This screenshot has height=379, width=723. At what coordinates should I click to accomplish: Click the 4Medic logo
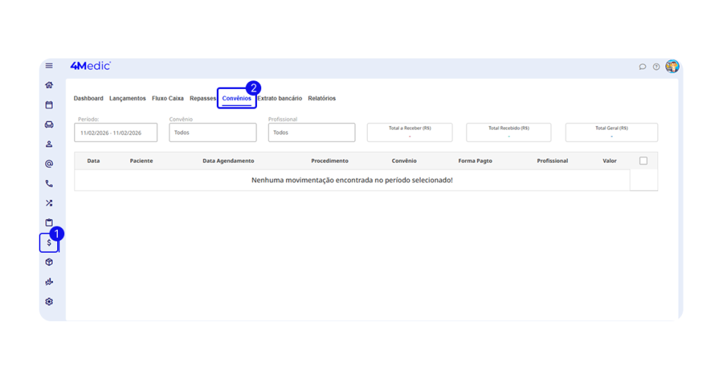coord(90,66)
